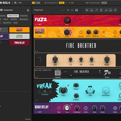Image resolution: width=121 pixels, height=121 pixels.
Task: Click the Room microphone icon
Action: 107,73
